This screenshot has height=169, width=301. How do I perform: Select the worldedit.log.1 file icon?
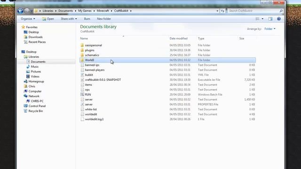[x=82, y=119]
